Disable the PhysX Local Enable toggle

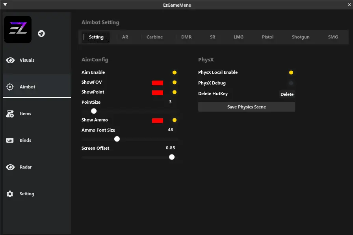click(x=291, y=73)
